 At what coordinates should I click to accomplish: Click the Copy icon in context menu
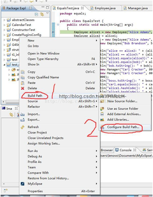[23, 72]
